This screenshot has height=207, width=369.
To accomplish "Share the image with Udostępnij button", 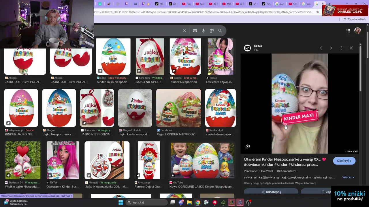I will (x=271, y=192).
